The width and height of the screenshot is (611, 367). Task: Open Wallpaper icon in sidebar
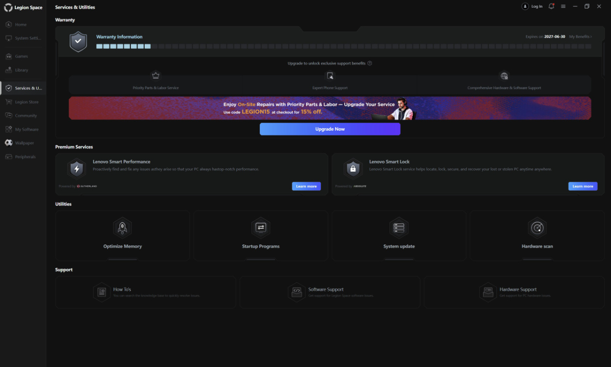click(x=9, y=143)
